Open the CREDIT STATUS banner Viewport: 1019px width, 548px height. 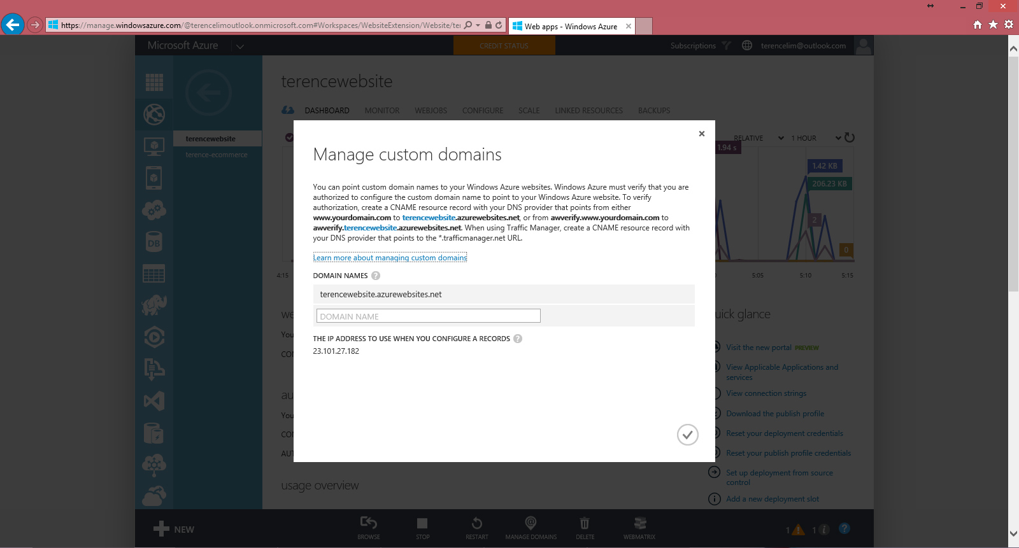pyautogui.click(x=504, y=46)
